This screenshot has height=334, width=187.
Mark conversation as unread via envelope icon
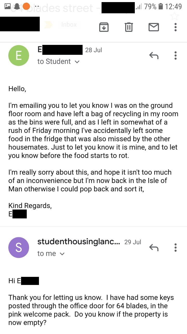pos(153,27)
